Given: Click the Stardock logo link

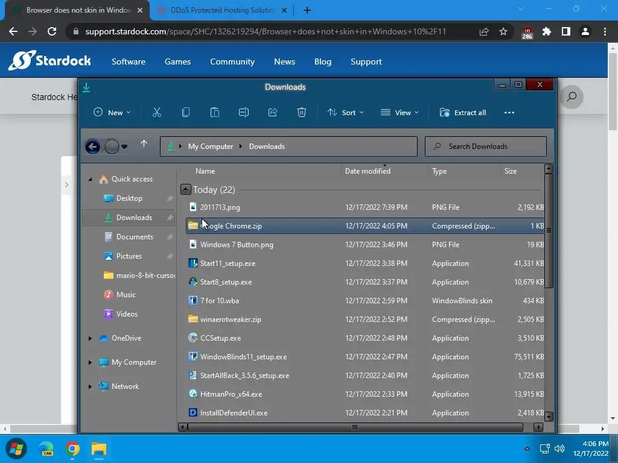Looking at the screenshot, I should pos(49,60).
